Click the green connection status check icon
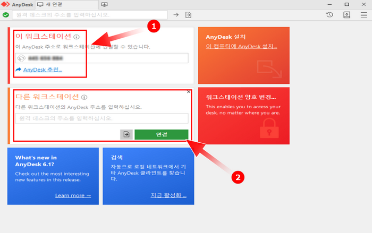 (6, 15)
